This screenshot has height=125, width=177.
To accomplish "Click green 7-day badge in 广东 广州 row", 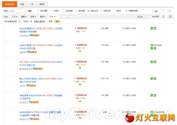I will click(152, 78).
